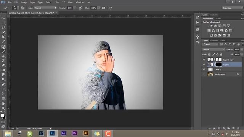244x137 pixels.
Task: Select the Horizontal Type tool
Action: click(3, 89)
